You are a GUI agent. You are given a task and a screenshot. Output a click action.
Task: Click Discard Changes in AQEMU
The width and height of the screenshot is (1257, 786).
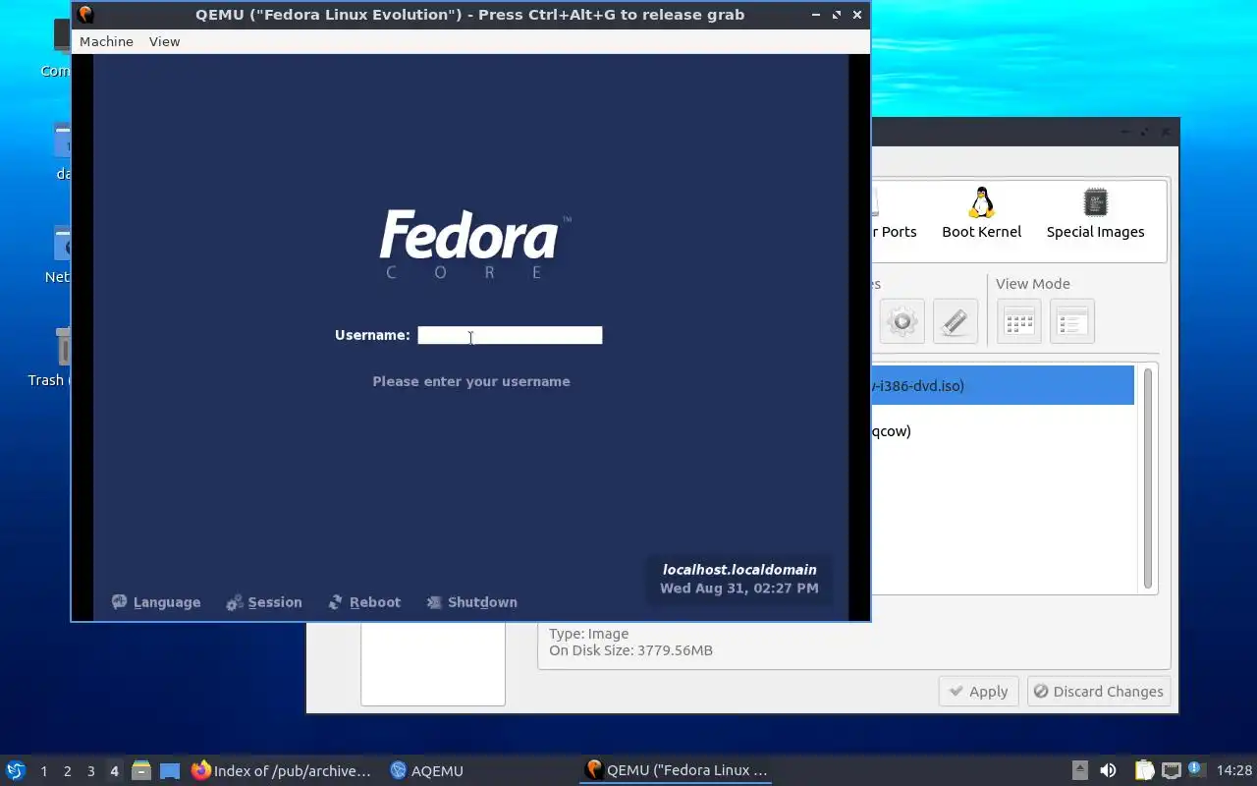1099,692
